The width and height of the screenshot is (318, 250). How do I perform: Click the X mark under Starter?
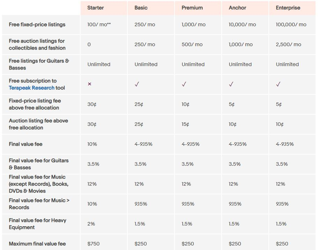89,84
